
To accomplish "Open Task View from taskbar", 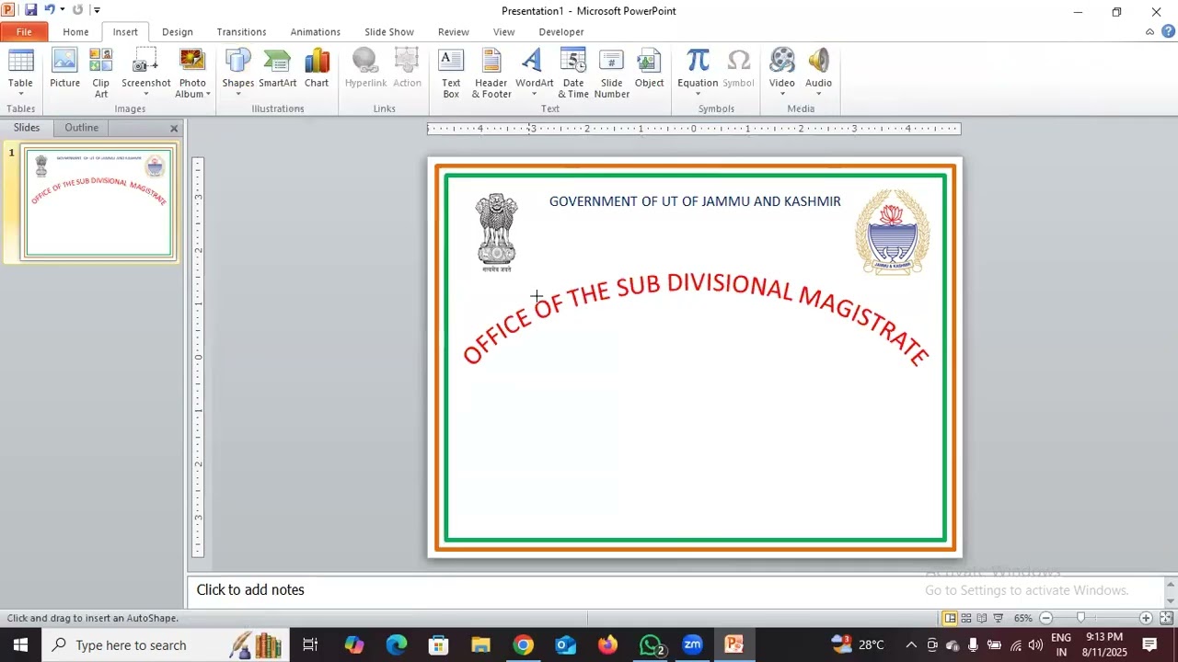I will pos(310,645).
